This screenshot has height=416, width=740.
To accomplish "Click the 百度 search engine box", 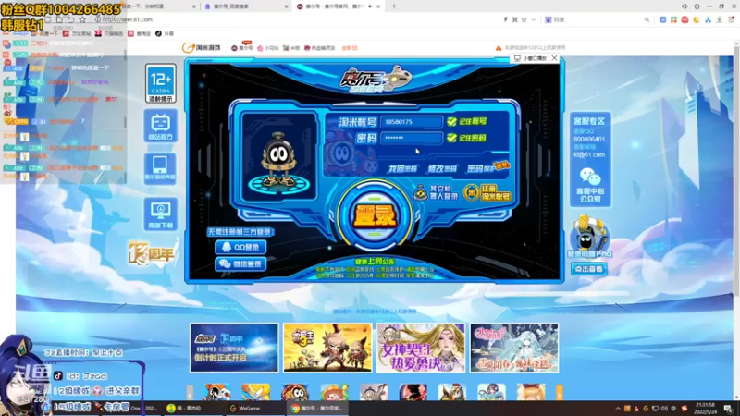I will [597, 19].
